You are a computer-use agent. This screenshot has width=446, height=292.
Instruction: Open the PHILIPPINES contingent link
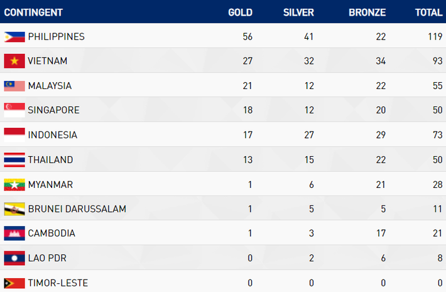tap(56, 37)
